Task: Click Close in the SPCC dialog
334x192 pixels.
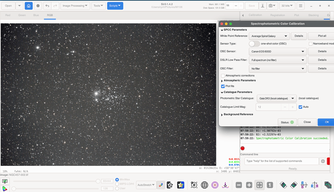Action: click(307, 122)
